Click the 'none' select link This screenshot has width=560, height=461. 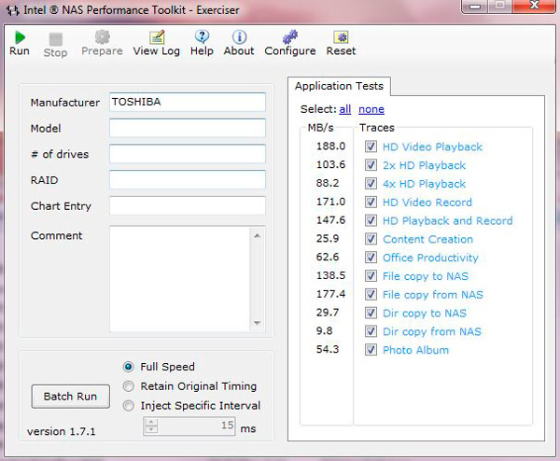(x=371, y=109)
